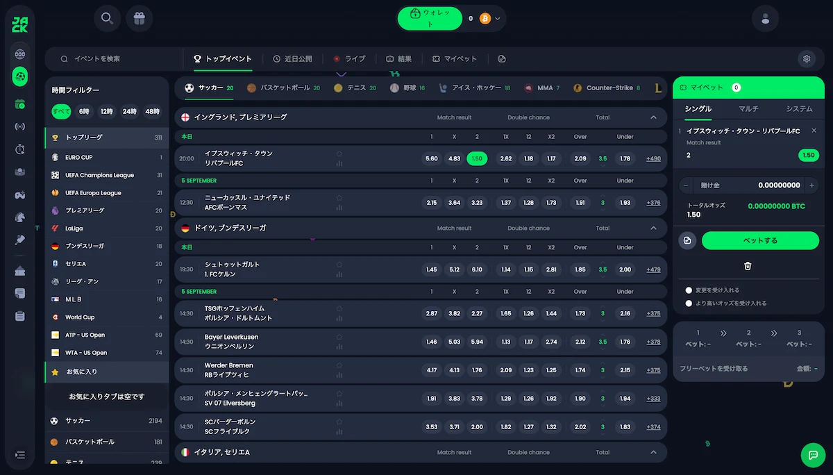
Task: Switch betslip to マルチ tab
Action: coord(748,109)
